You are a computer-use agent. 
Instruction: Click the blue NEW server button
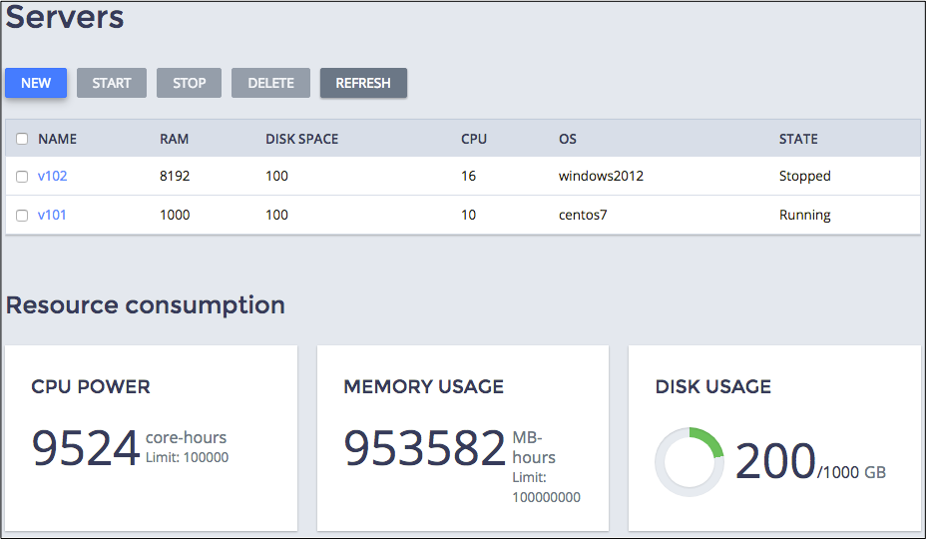tap(36, 83)
